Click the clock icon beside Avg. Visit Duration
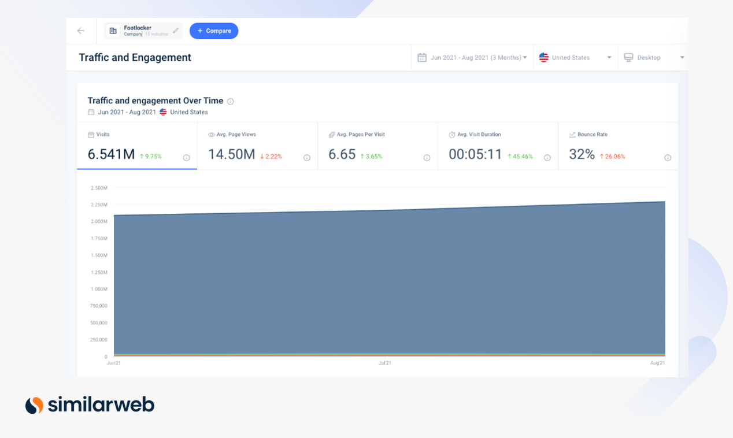Viewport: 733px width, 438px height. (x=452, y=135)
